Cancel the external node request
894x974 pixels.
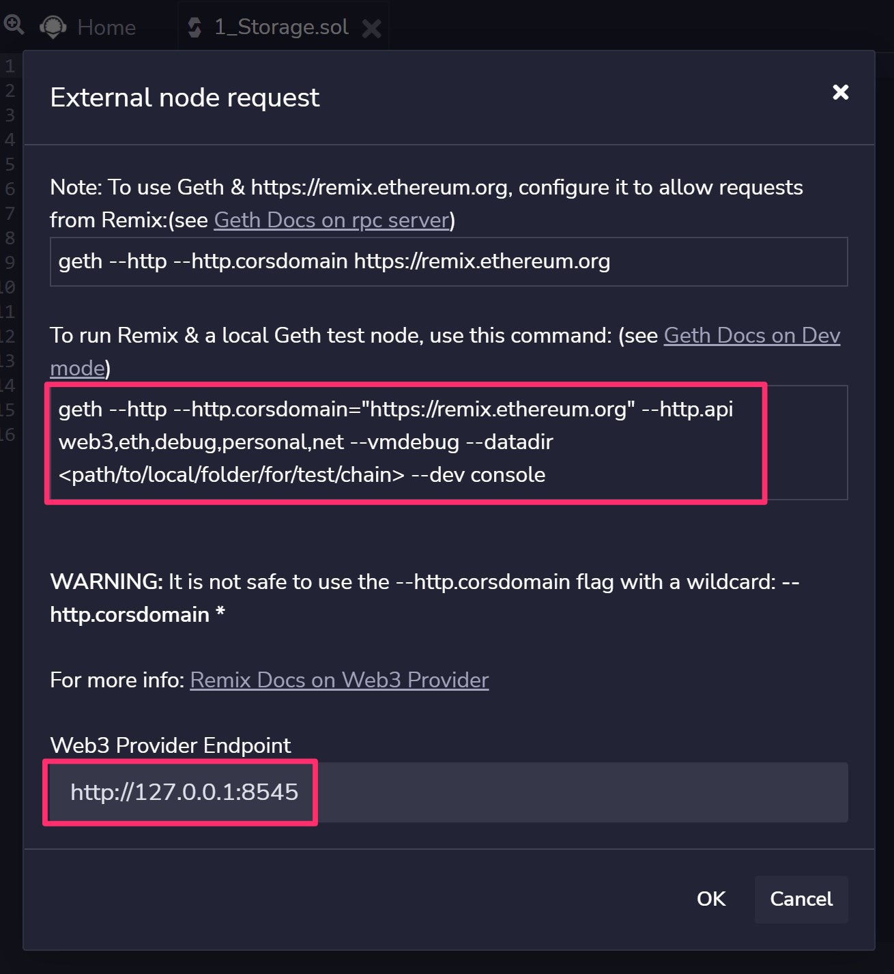tap(801, 899)
